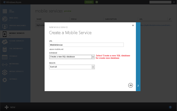Image resolution: width=177 pixels, height=111 pixels.
Task: Click the search magnifier in the table header
Action: tap(170, 19)
